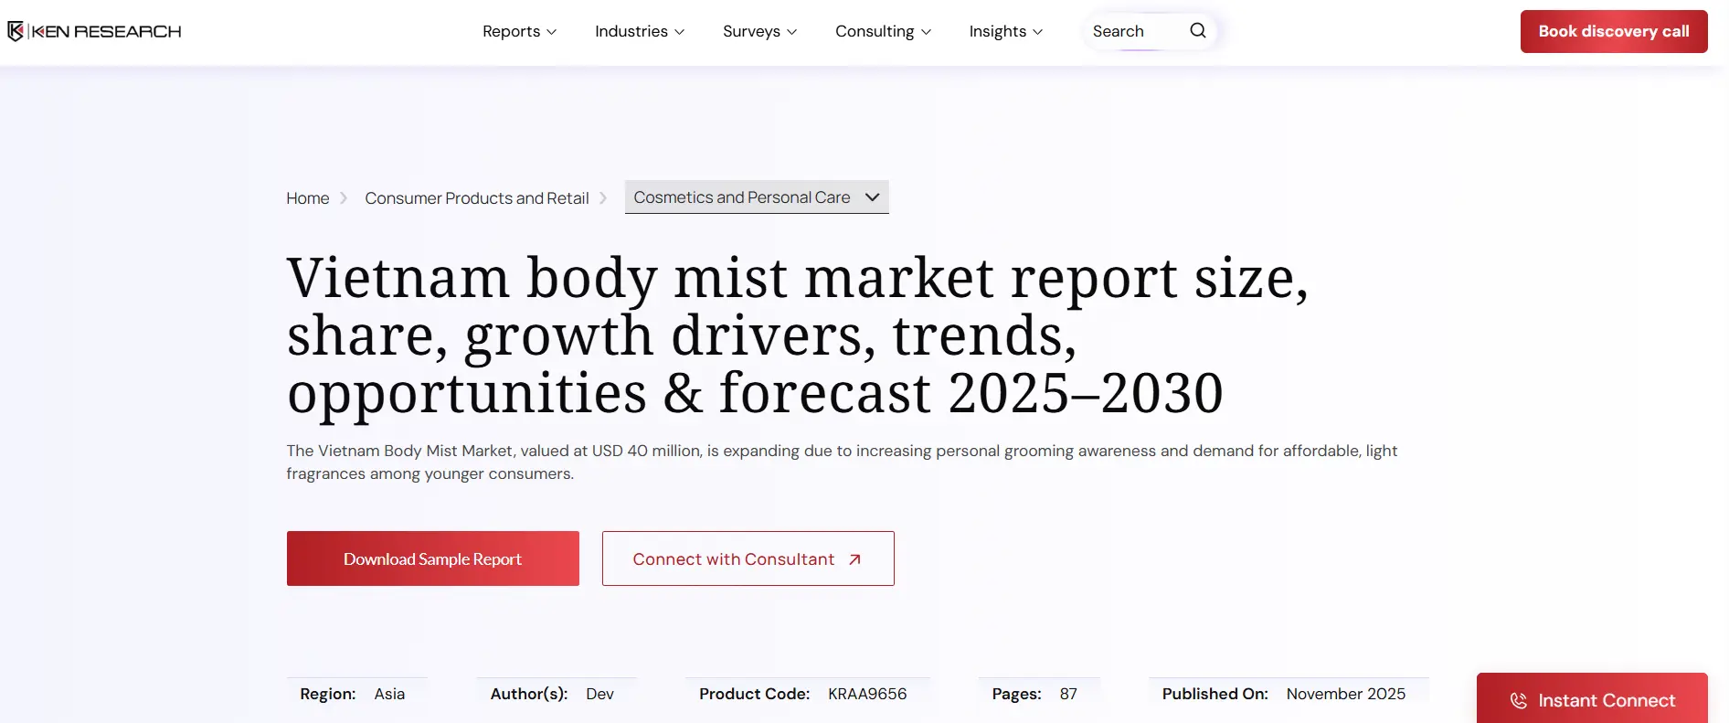Click the phone icon in Instant Connect
Viewport: 1729px width, 723px height.
click(x=1518, y=701)
